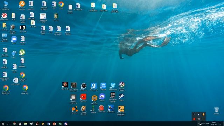Select the red KLauncher desktop icon
The image size is (224, 126).
click(x=83, y=98)
